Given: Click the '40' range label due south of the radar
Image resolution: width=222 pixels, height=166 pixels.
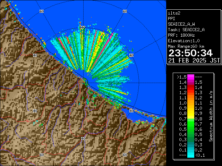Looking at the screenshot, I should click(83, 138).
